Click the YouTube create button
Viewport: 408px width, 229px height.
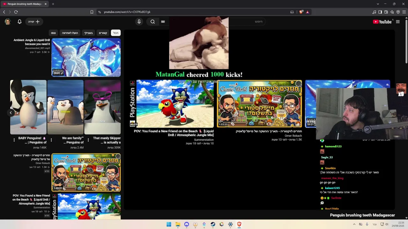(x=34, y=22)
